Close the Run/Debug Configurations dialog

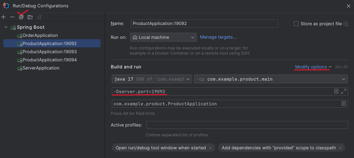(348, 6)
